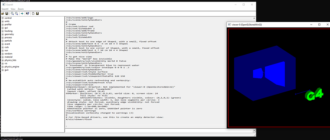Expand the tracking tree node

click(3, 31)
